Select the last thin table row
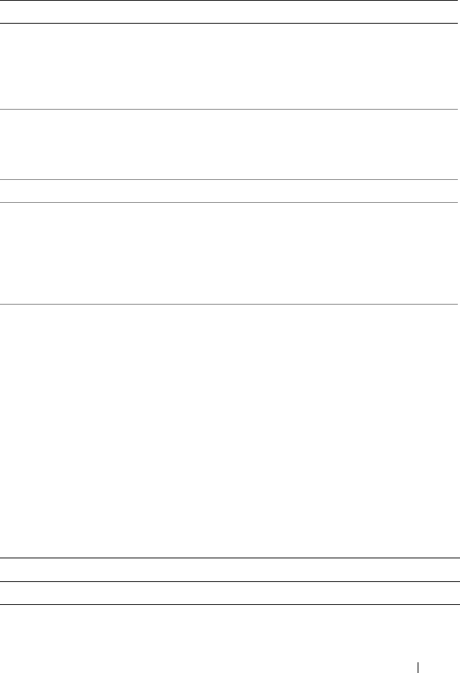The image size is (460, 673). pos(230,592)
